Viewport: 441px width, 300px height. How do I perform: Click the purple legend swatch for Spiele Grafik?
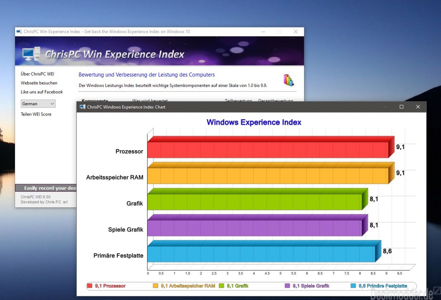(x=288, y=286)
